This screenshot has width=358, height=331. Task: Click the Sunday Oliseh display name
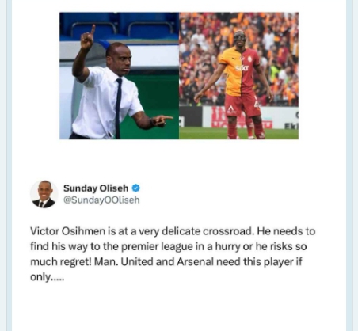tap(96, 188)
